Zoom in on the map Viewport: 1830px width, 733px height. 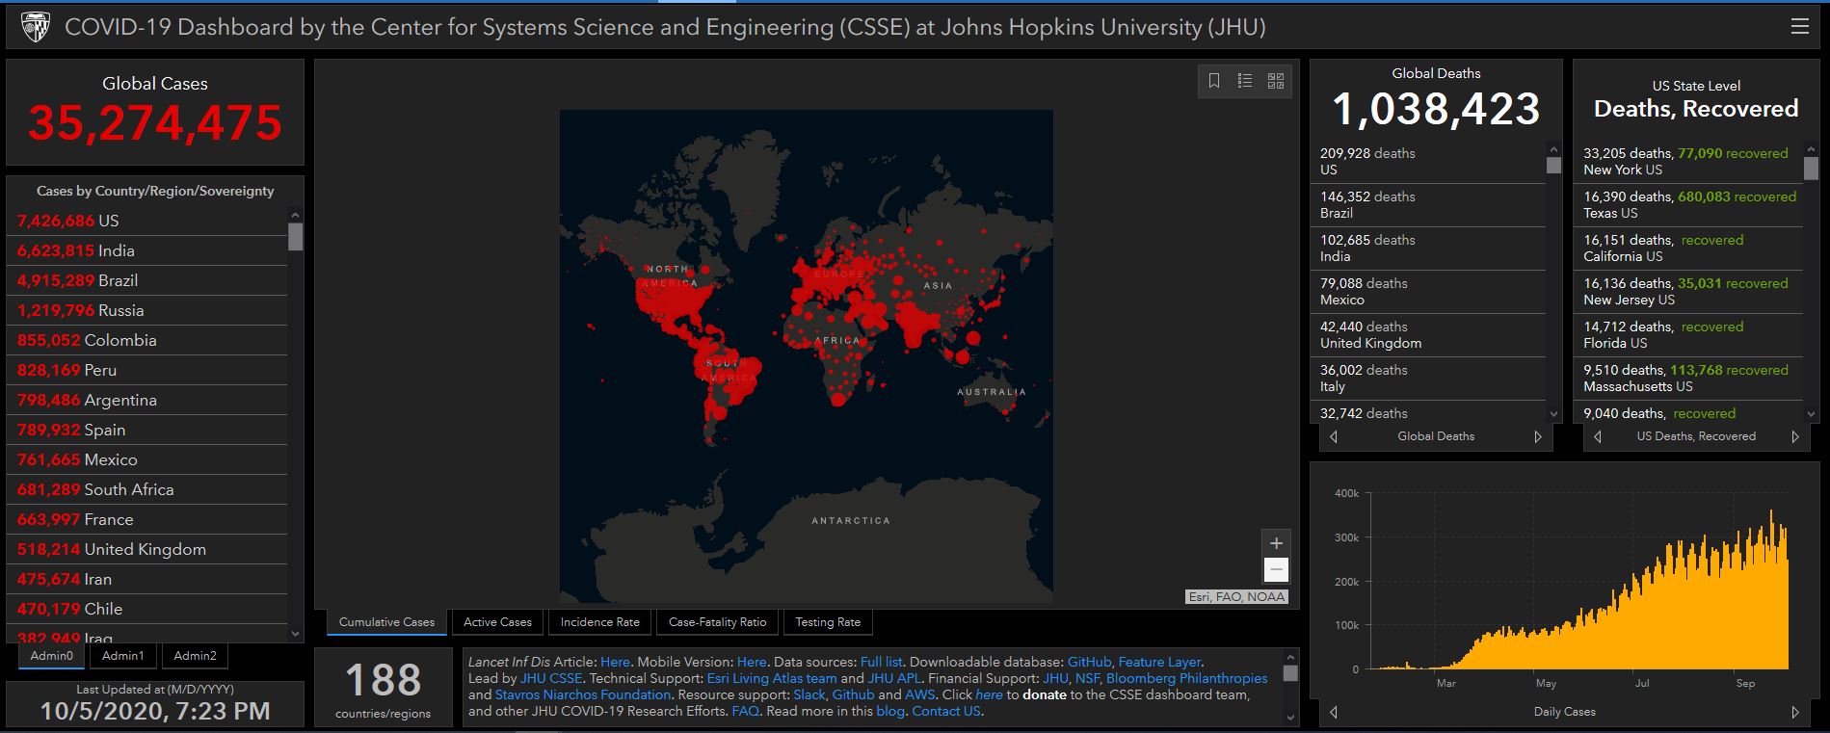(x=1276, y=543)
